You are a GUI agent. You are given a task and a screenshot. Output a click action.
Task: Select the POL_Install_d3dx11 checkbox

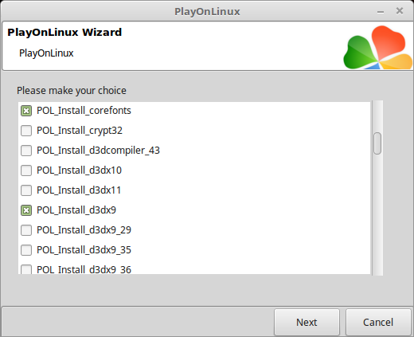point(26,190)
